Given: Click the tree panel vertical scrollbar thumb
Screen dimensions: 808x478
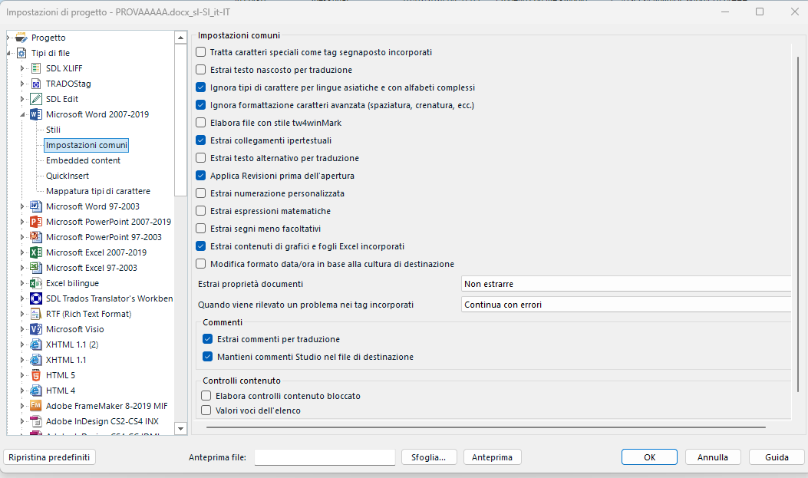Looking at the screenshot, I should (x=180, y=120).
